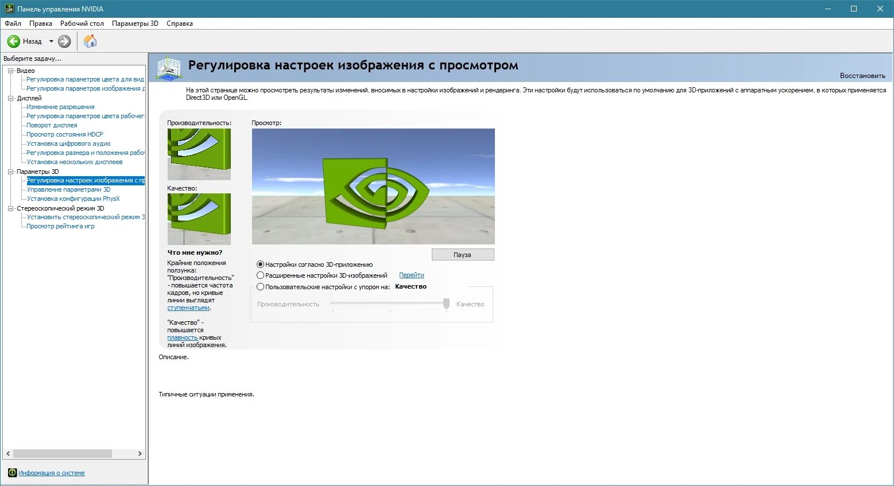Viewport: 894px width, 486px height.
Task: Open the Справка menu
Action: point(180,24)
